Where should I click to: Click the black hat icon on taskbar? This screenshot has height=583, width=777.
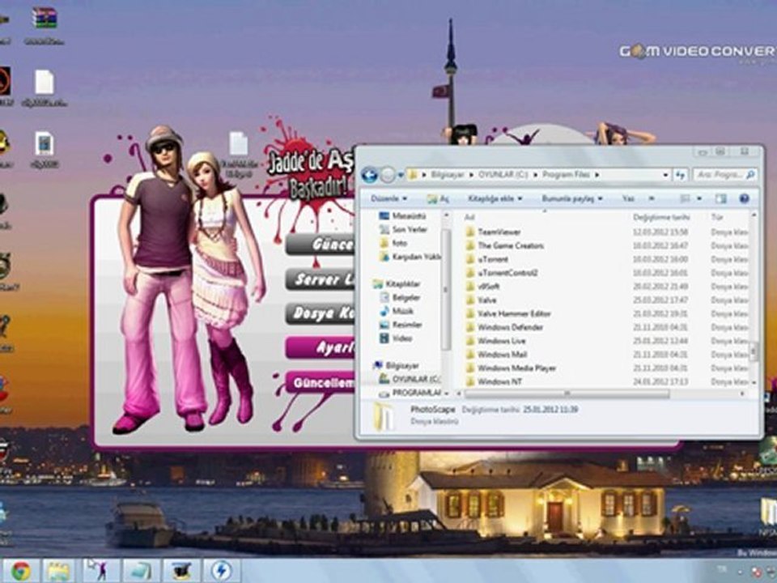(x=181, y=571)
